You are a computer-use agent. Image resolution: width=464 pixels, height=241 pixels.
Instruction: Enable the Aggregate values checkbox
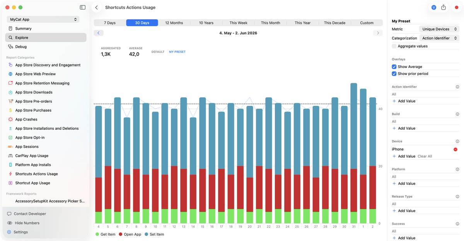click(x=394, y=46)
